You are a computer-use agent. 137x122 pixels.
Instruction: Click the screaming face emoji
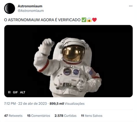point(89,20)
